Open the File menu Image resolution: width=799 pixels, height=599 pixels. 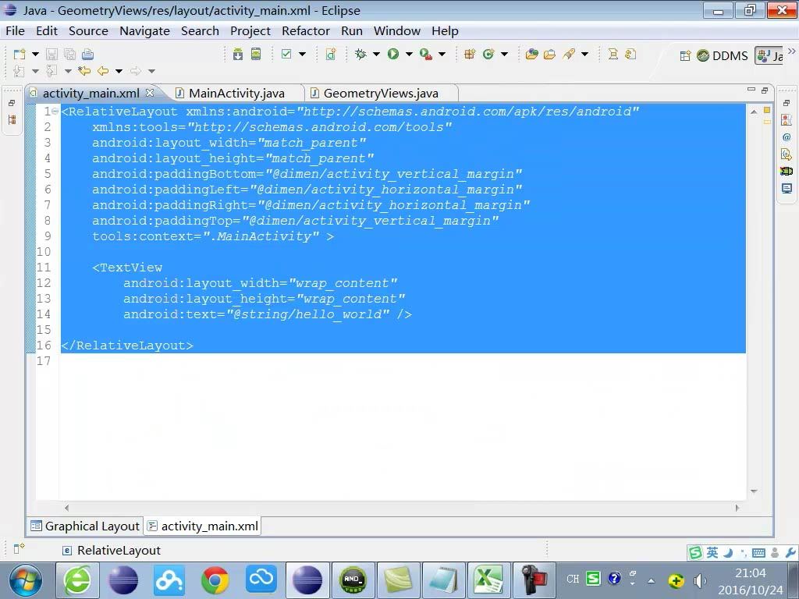click(x=15, y=31)
